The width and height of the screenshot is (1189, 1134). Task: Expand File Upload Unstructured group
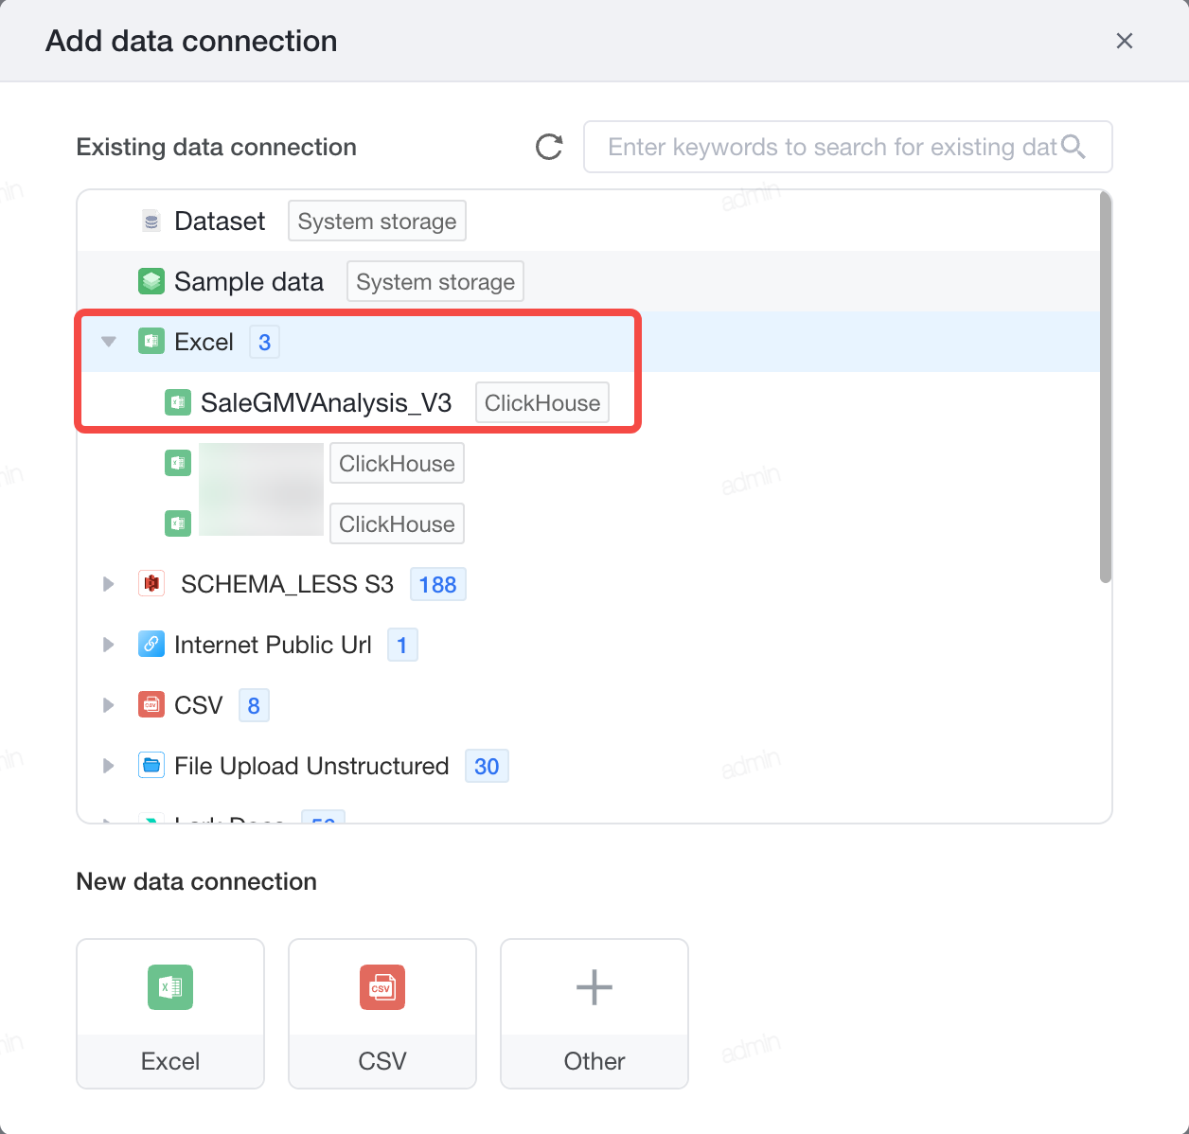click(109, 766)
